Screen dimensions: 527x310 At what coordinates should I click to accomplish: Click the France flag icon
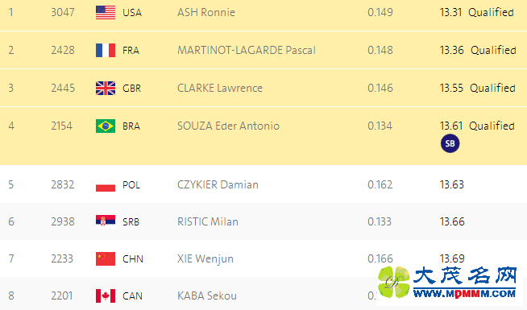pyautogui.click(x=106, y=51)
